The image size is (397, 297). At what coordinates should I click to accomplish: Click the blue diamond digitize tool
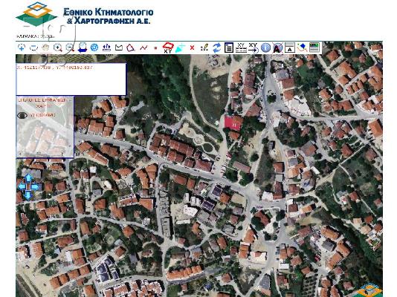point(302,48)
